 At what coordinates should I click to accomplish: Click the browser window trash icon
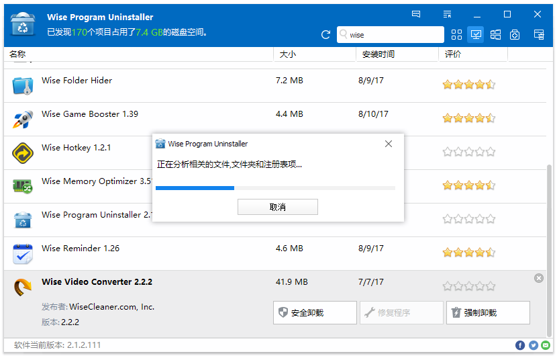click(x=538, y=35)
